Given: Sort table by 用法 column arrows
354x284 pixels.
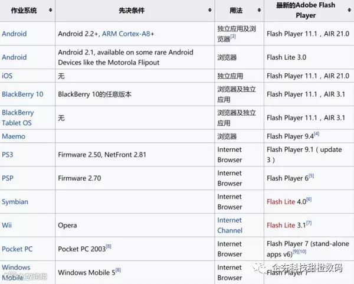Looking at the screenshot, I should click(259, 10).
